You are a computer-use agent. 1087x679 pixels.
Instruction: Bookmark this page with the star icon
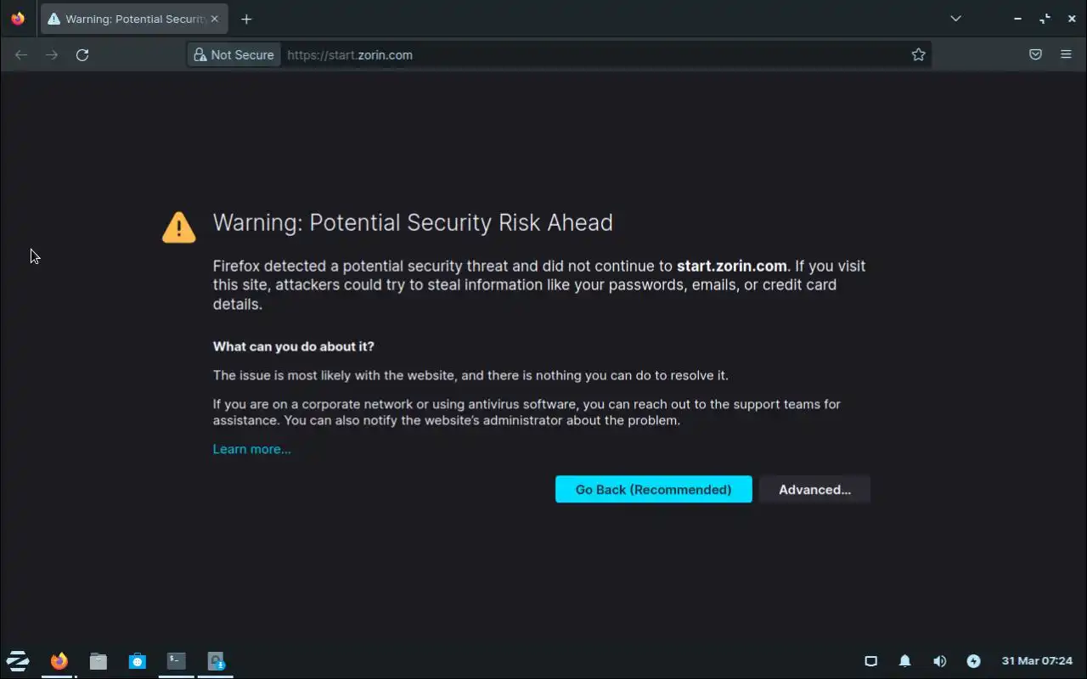pos(918,54)
